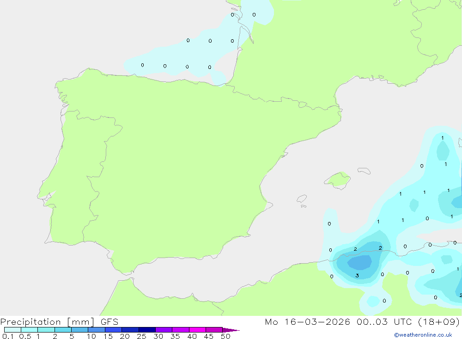462x339 pixels.
Task: Click the 1–2 mm legend color swatch
Action: (x=46, y=330)
